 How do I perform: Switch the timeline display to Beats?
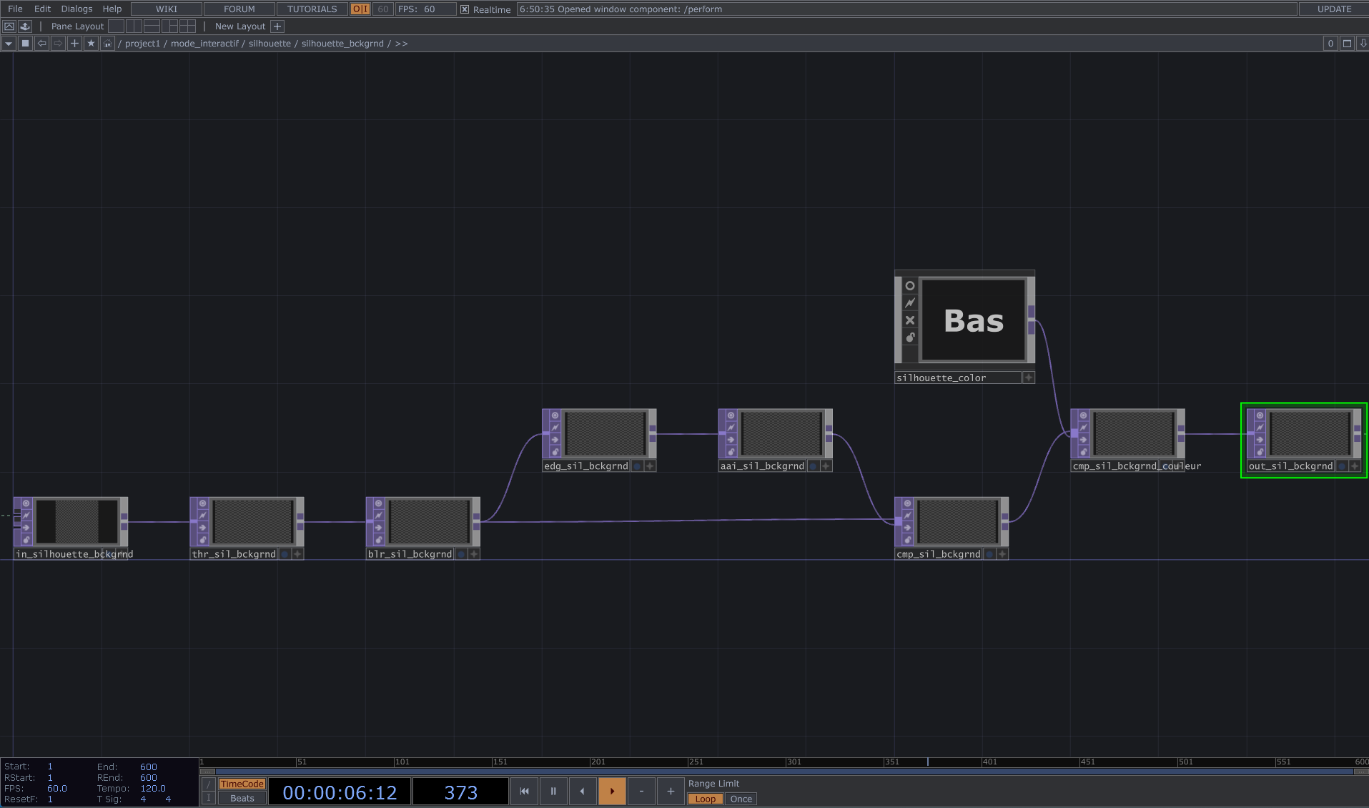pyautogui.click(x=242, y=798)
